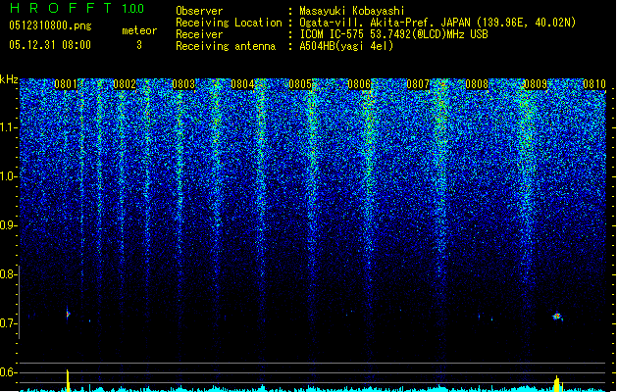The width and height of the screenshot is (617, 392).
Task: Click the meteor echo spot near 0801
Action: click(x=68, y=314)
